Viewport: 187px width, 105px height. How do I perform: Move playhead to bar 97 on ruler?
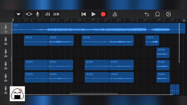[173, 20]
